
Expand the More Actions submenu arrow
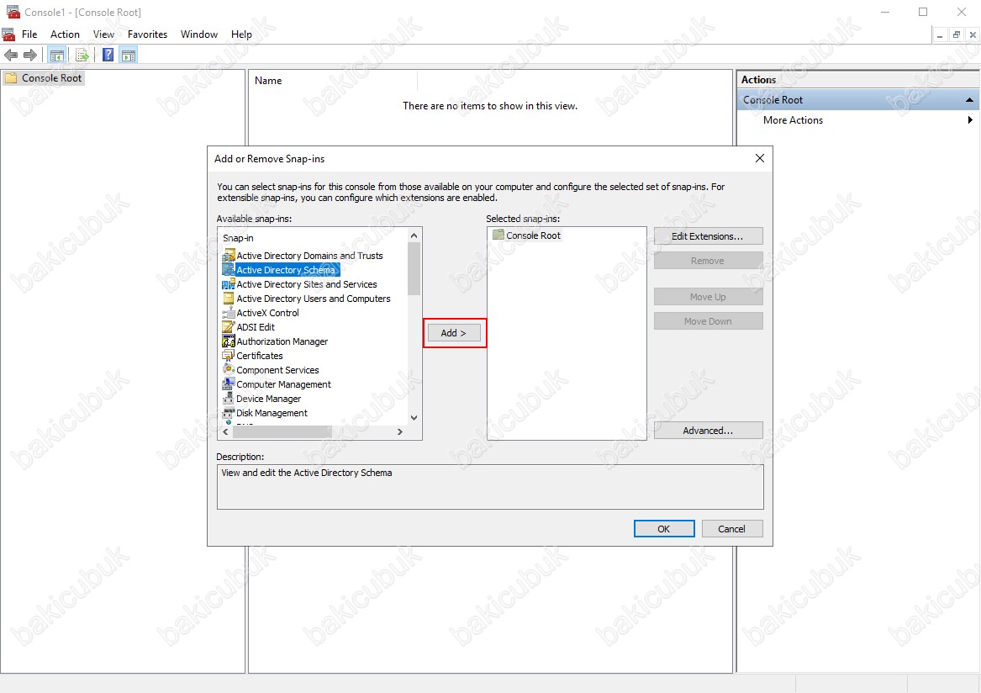(970, 120)
